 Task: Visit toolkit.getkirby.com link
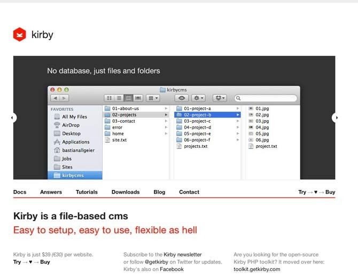257,269
